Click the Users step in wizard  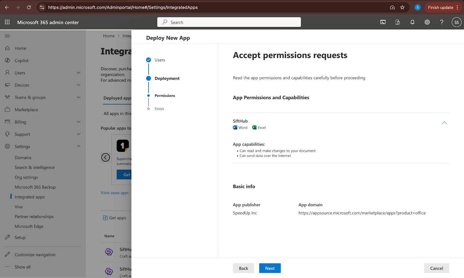(x=159, y=60)
